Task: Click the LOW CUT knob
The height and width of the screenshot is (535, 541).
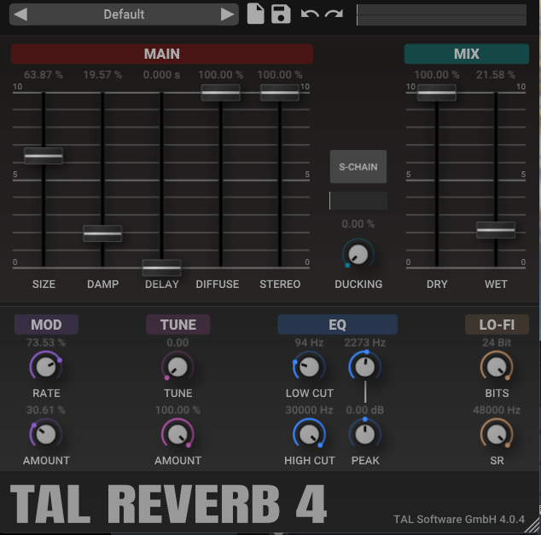Action: (x=309, y=366)
